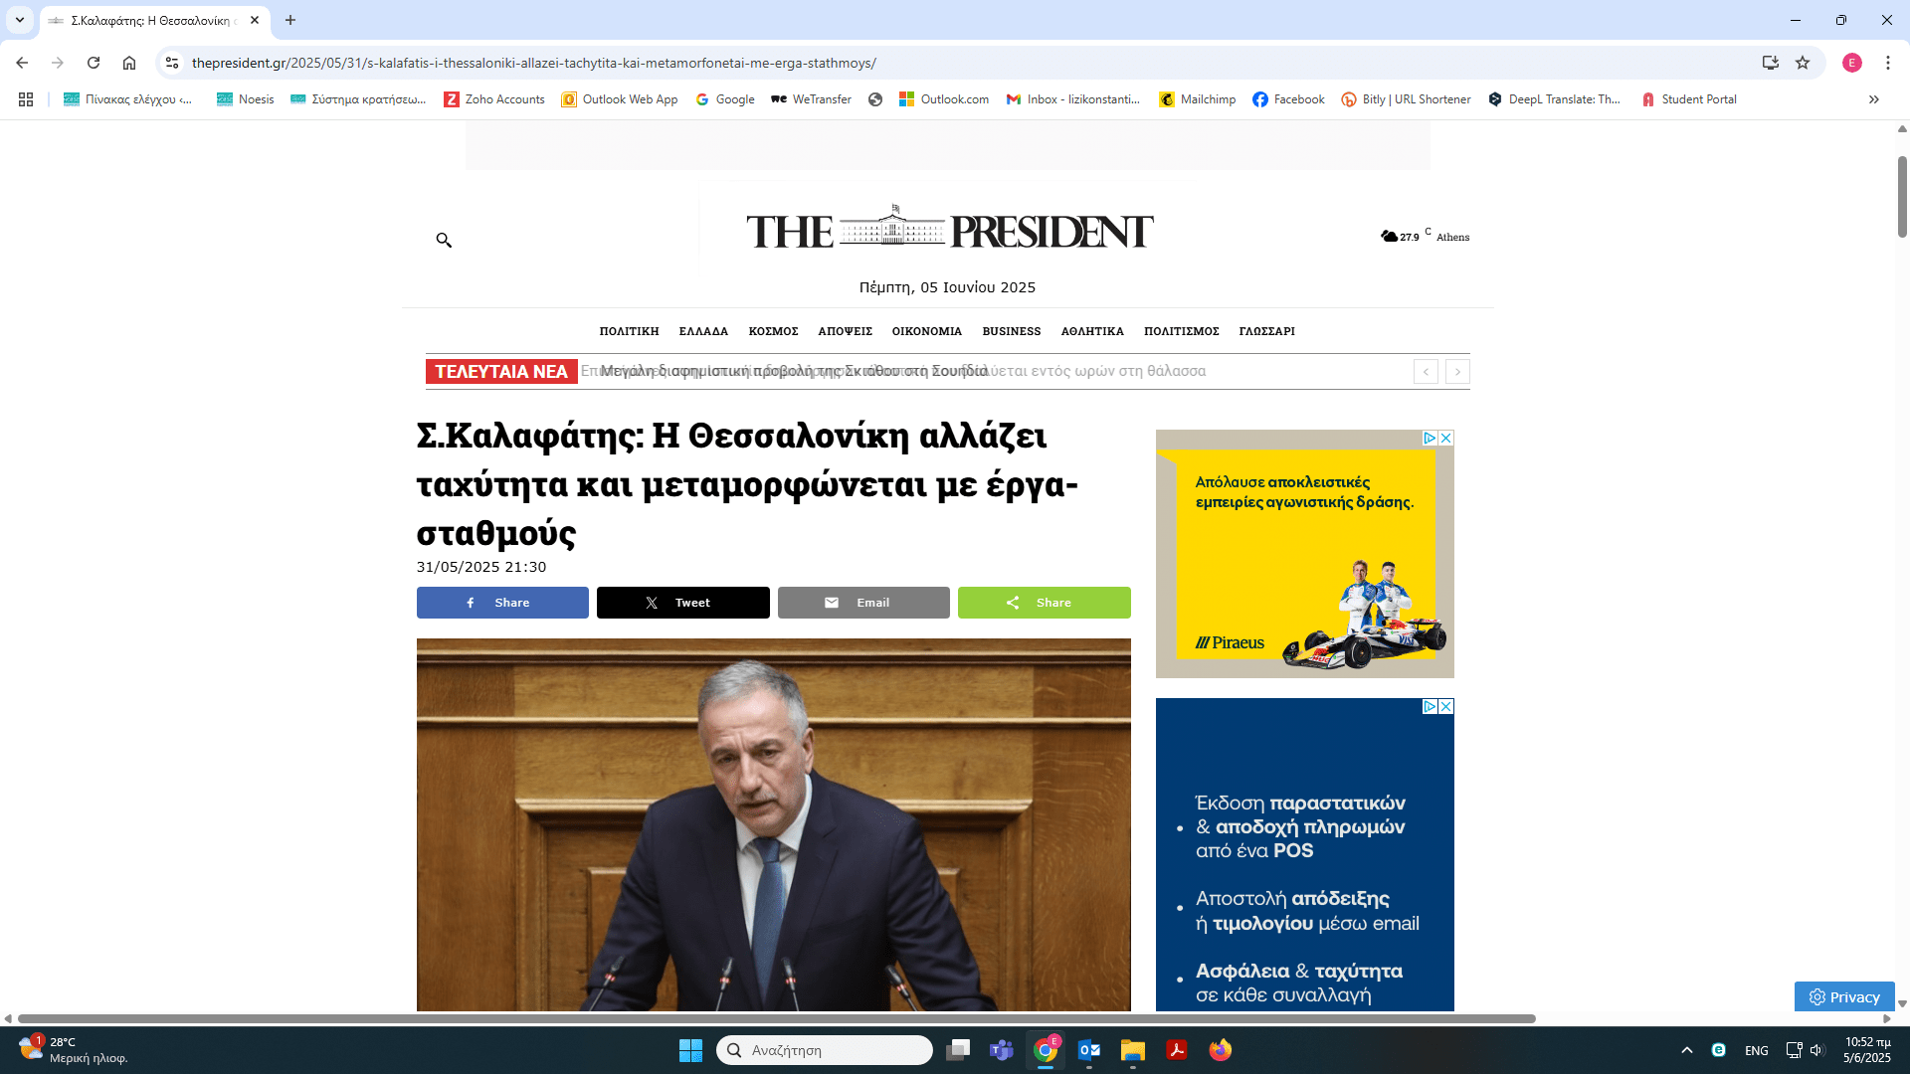Screen dimensions: 1910x1074
Task: Click the green Share button
Action: 1044,603
